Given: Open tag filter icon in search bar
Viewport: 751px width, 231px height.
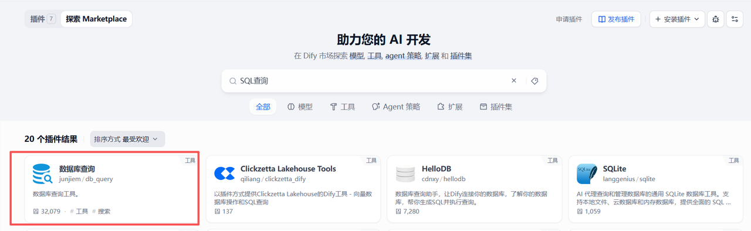Looking at the screenshot, I should (x=535, y=81).
